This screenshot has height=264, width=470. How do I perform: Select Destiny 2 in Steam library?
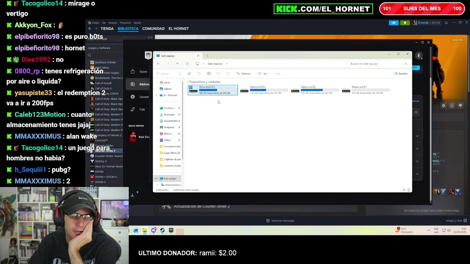(98, 161)
